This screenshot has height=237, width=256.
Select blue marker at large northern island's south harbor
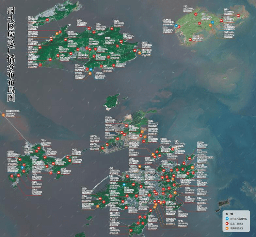pyautogui.click(x=90, y=70)
